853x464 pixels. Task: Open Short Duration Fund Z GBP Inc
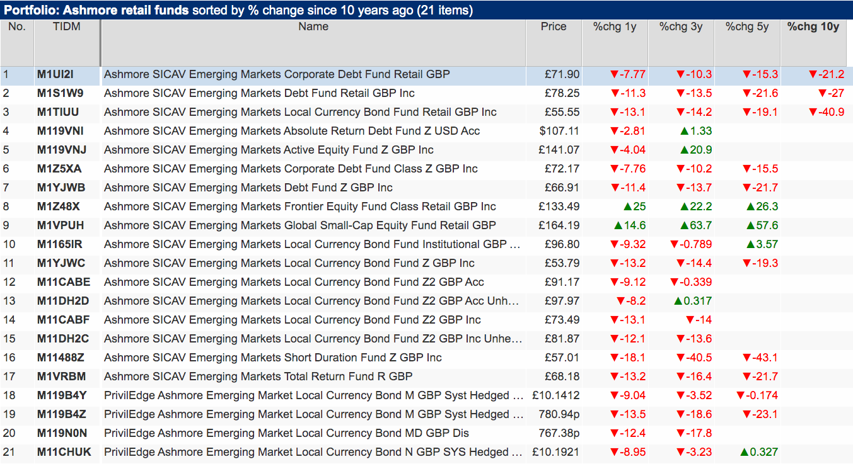[x=273, y=358]
